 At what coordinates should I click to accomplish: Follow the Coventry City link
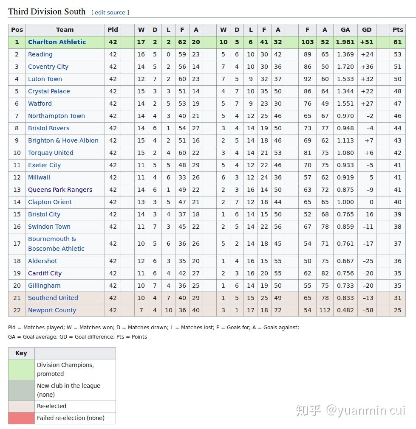click(x=48, y=67)
